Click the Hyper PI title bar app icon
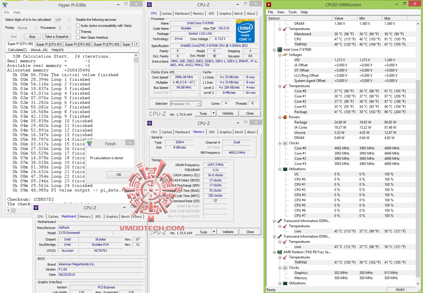423x293 pixels. pyautogui.click(x=5, y=5)
